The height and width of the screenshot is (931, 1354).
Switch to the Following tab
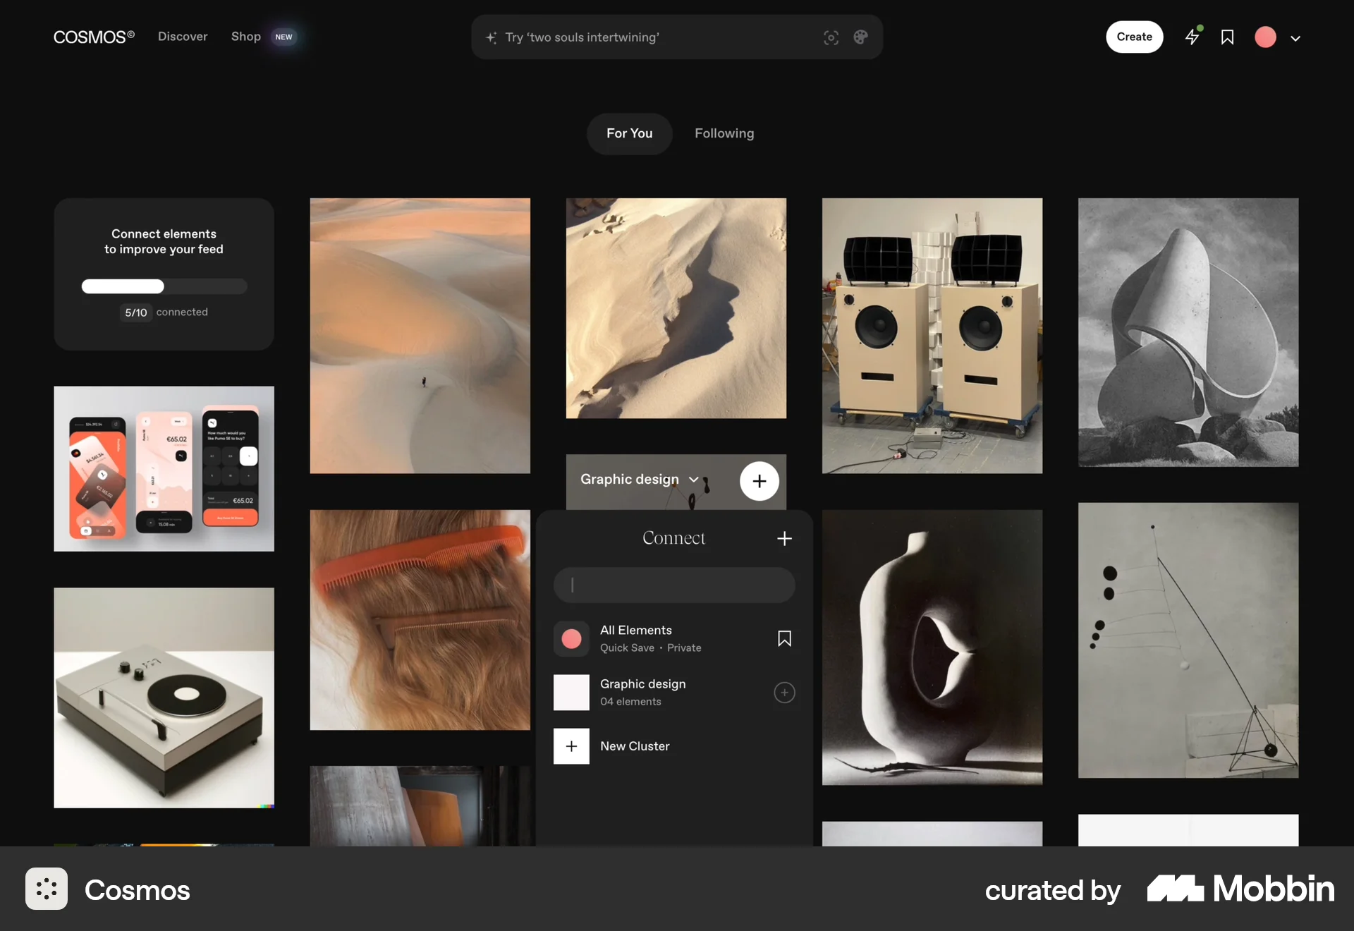[x=724, y=133]
